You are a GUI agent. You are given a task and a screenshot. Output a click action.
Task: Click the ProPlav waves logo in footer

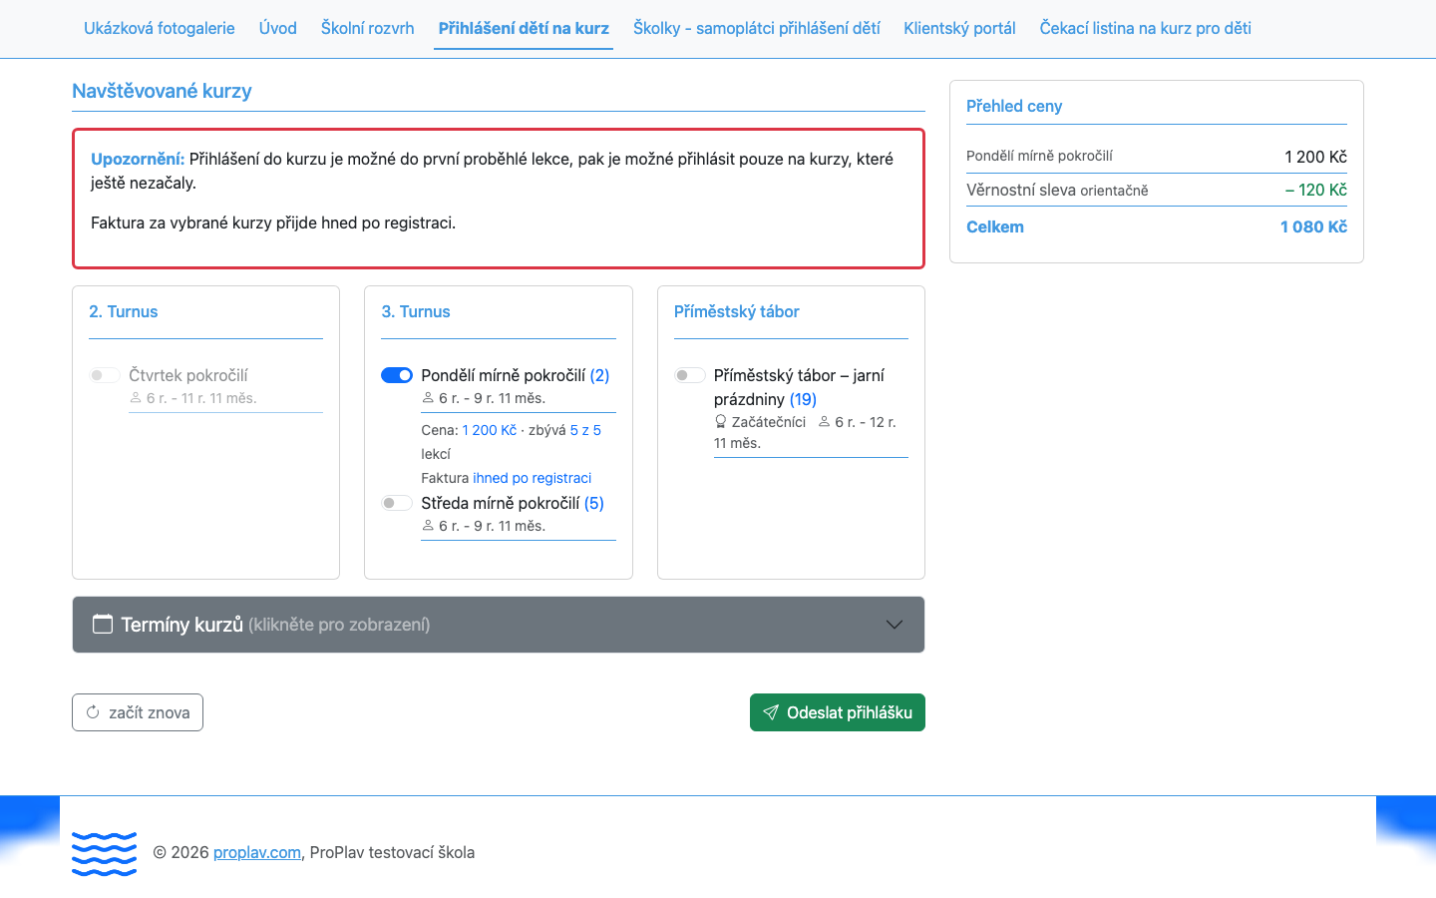104,854
